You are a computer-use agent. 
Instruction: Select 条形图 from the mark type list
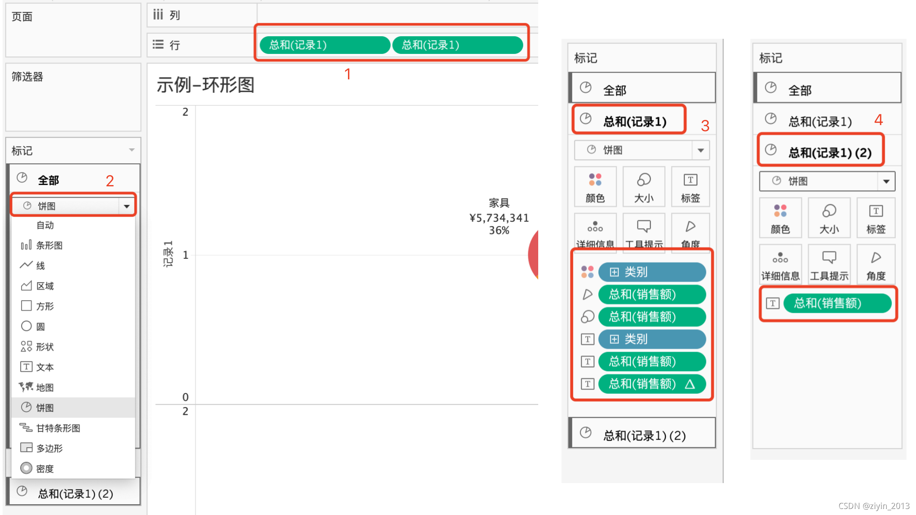coord(49,245)
